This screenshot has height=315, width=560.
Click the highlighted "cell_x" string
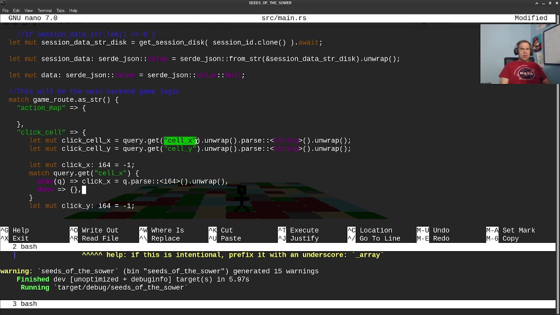coord(180,140)
